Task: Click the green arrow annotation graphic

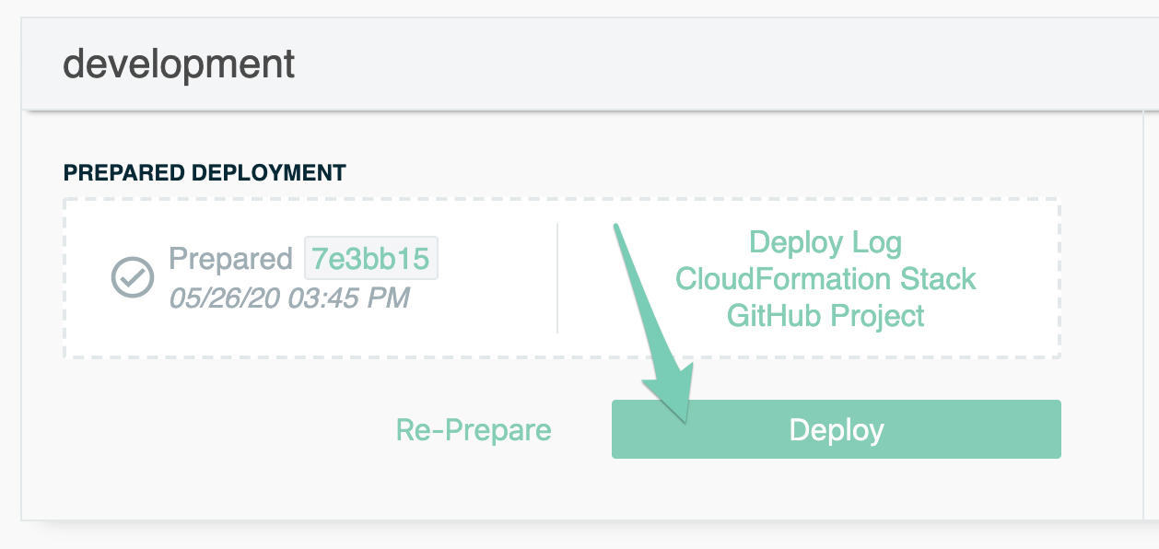Action: [x=652, y=322]
